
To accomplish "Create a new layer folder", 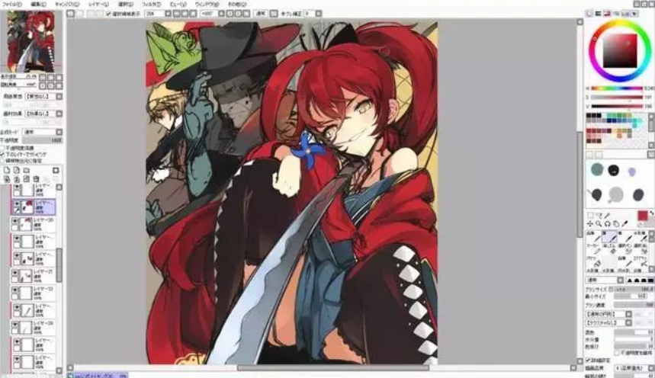I will pos(27,170).
